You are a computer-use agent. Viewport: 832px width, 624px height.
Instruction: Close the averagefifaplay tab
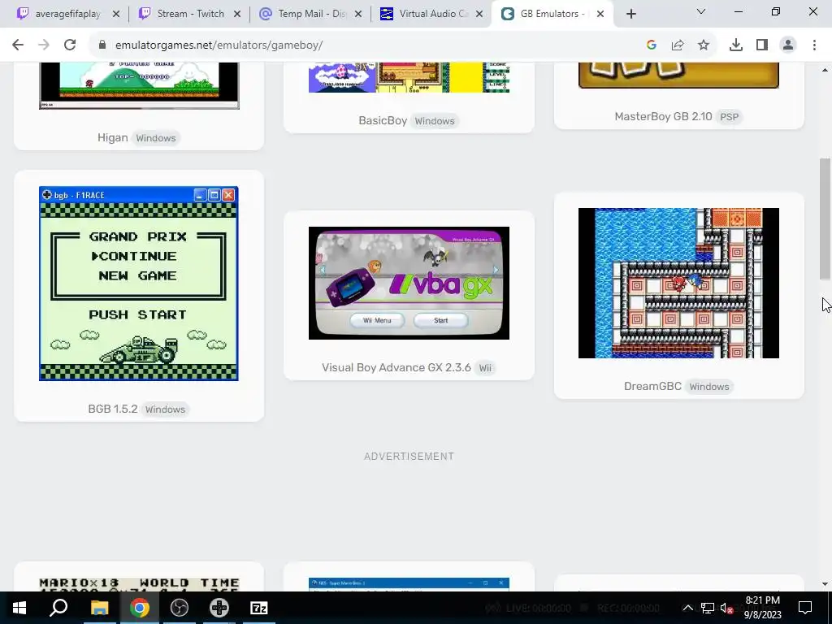coord(116,14)
